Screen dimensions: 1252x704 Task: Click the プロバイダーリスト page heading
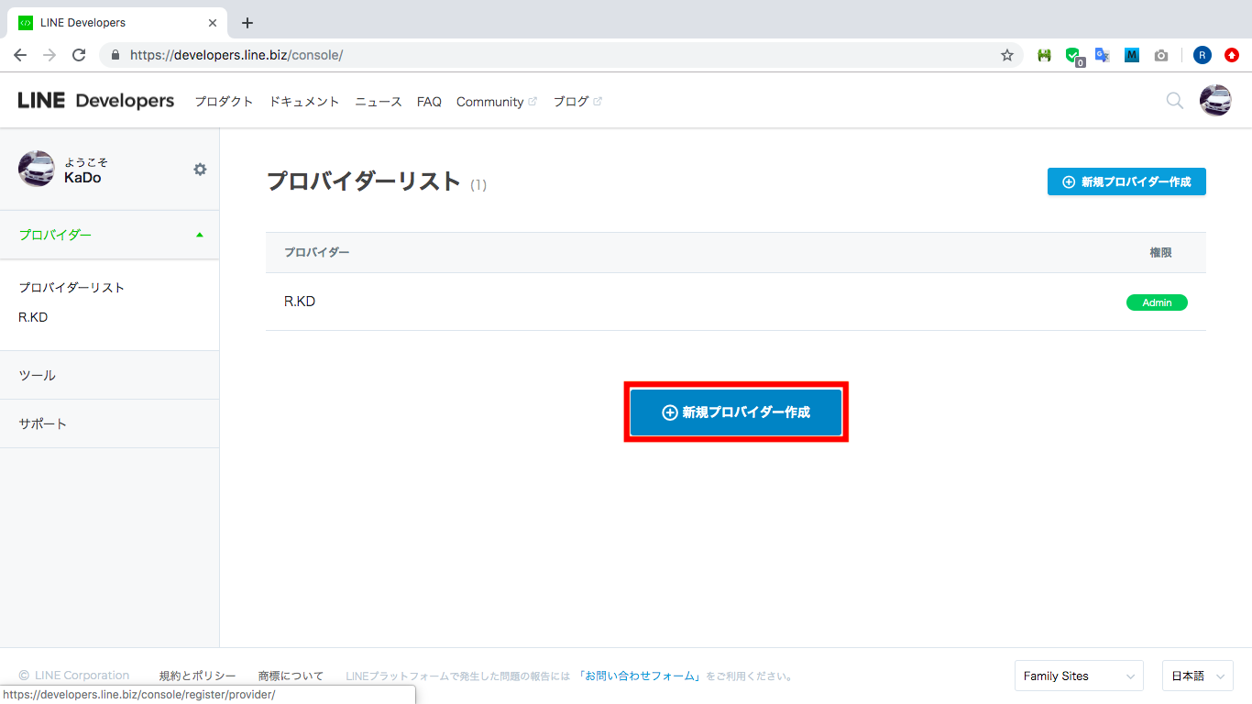coord(363,181)
